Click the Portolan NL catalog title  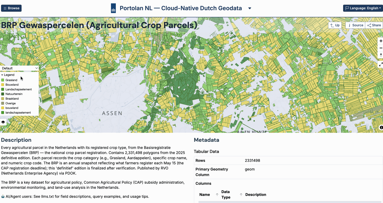[x=181, y=8]
